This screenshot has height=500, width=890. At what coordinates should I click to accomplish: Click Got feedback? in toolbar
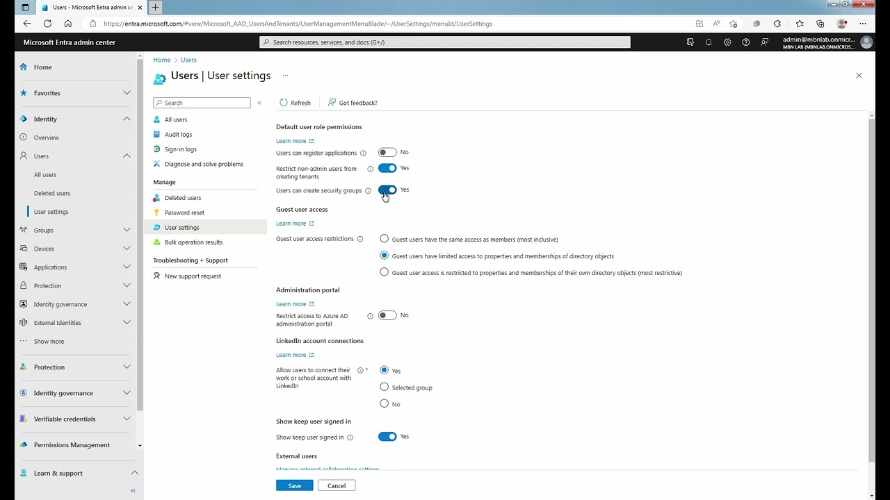[x=353, y=103]
